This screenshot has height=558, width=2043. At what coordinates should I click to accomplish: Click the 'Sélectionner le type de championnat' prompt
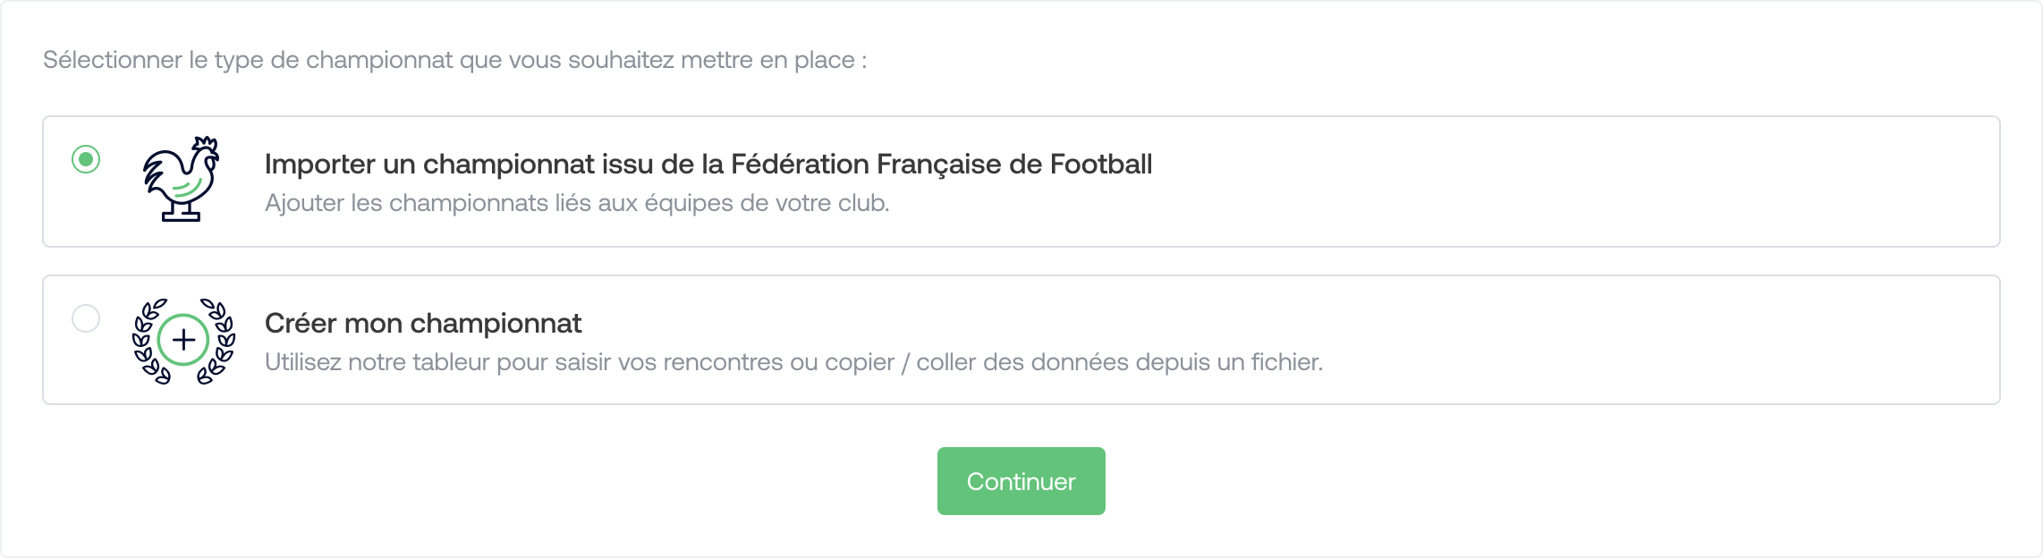click(x=455, y=60)
